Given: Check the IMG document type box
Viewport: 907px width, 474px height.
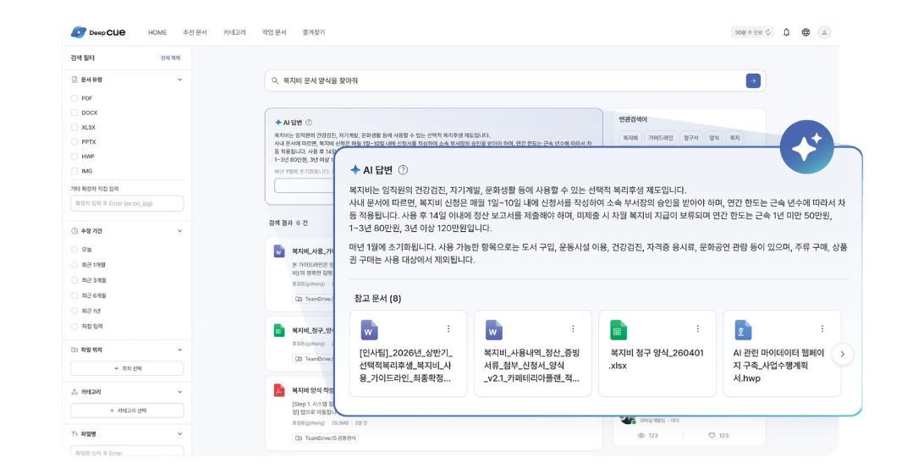Looking at the screenshot, I should 74,171.
